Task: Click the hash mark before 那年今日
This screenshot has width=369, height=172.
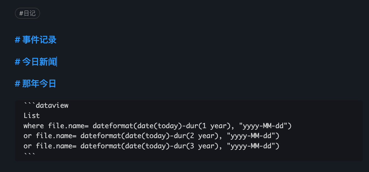Action: click(x=17, y=84)
